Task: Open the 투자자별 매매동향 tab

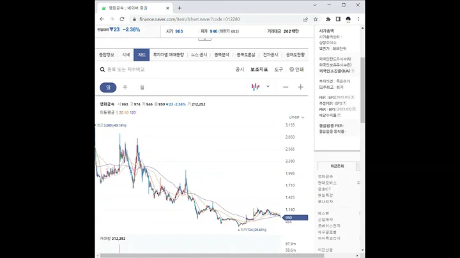Action: click(169, 55)
